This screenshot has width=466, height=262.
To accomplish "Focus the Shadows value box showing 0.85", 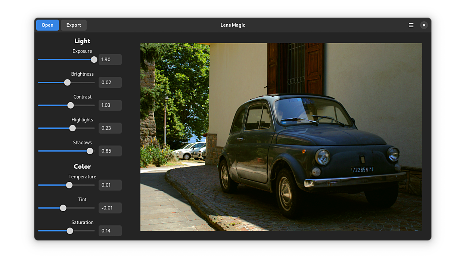I will pyautogui.click(x=110, y=151).
